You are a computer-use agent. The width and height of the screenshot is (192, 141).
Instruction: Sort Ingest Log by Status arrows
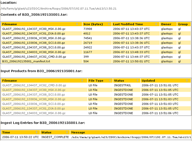point(67,132)
